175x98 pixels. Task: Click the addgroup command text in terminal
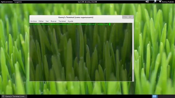[103, 24]
